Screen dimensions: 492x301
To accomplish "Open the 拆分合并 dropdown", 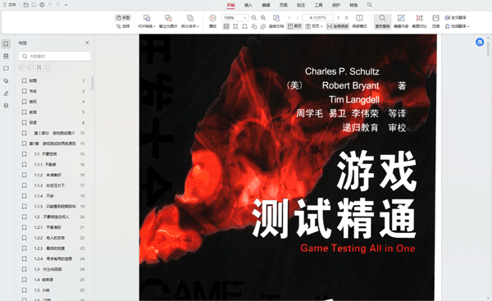I will [190, 21].
